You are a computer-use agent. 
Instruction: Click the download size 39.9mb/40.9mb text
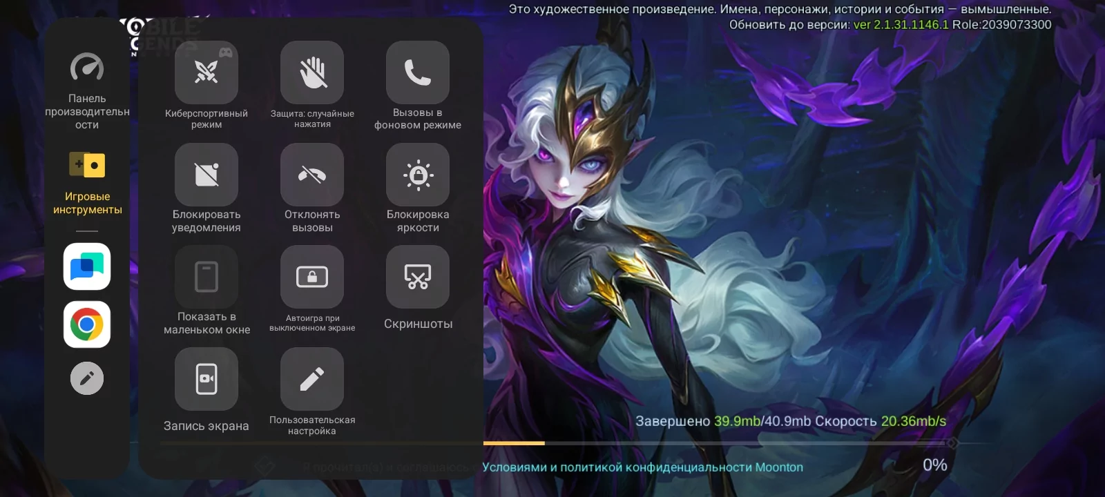pos(762,421)
